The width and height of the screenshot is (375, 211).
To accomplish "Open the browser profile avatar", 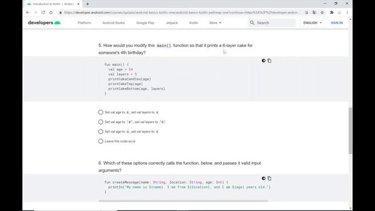I will coord(339,12).
